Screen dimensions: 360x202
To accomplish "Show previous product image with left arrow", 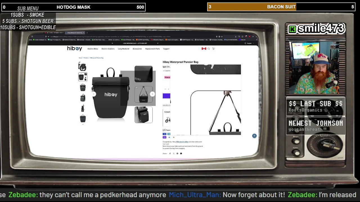I will pos(94,94).
